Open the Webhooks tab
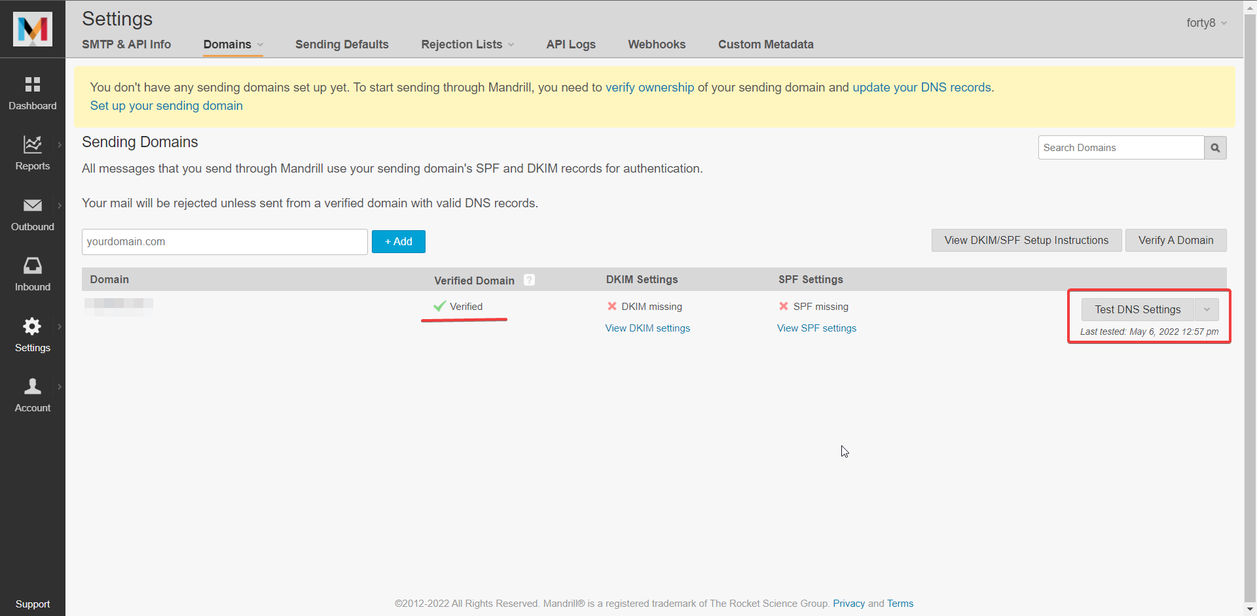 (657, 44)
